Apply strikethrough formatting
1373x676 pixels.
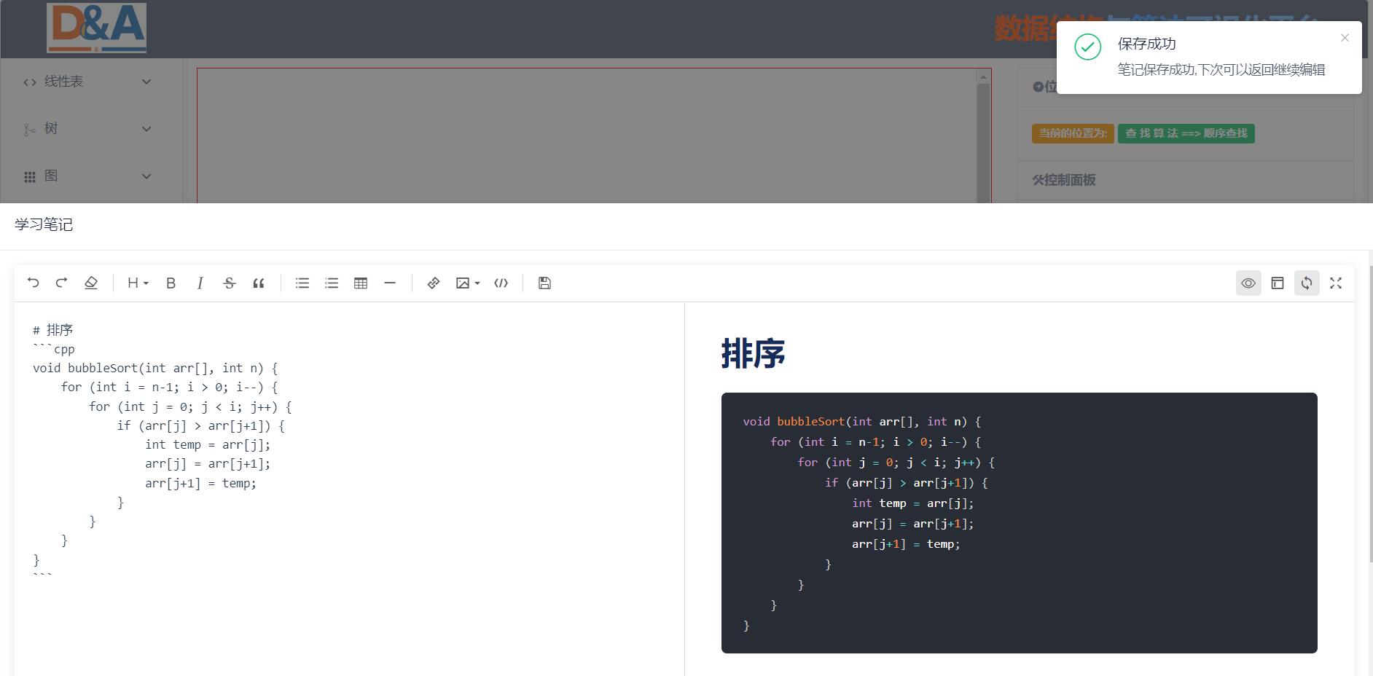tap(230, 283)
